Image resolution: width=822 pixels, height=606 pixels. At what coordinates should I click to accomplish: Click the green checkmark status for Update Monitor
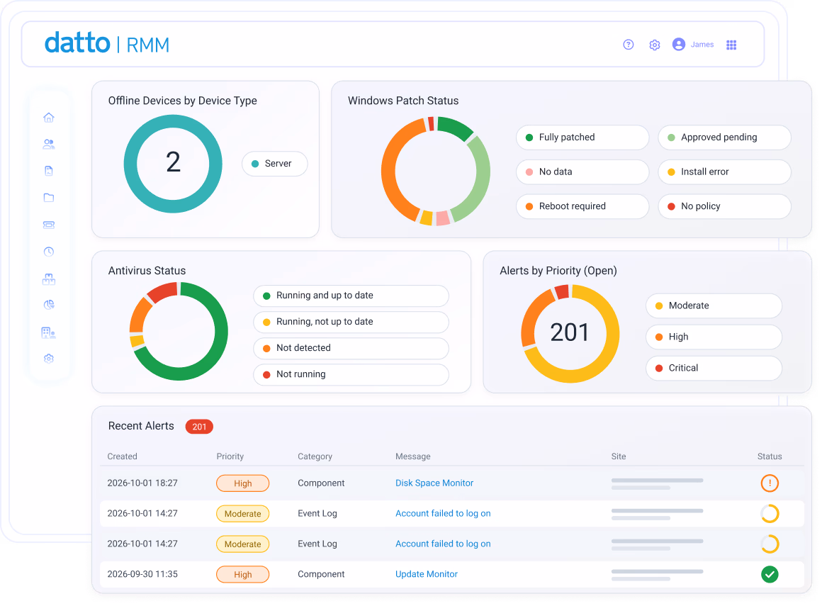(x=770, y=575)
